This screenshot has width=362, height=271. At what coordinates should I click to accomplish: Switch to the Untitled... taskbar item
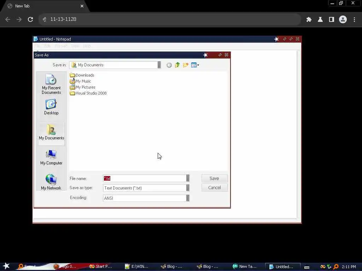[282, 267]
